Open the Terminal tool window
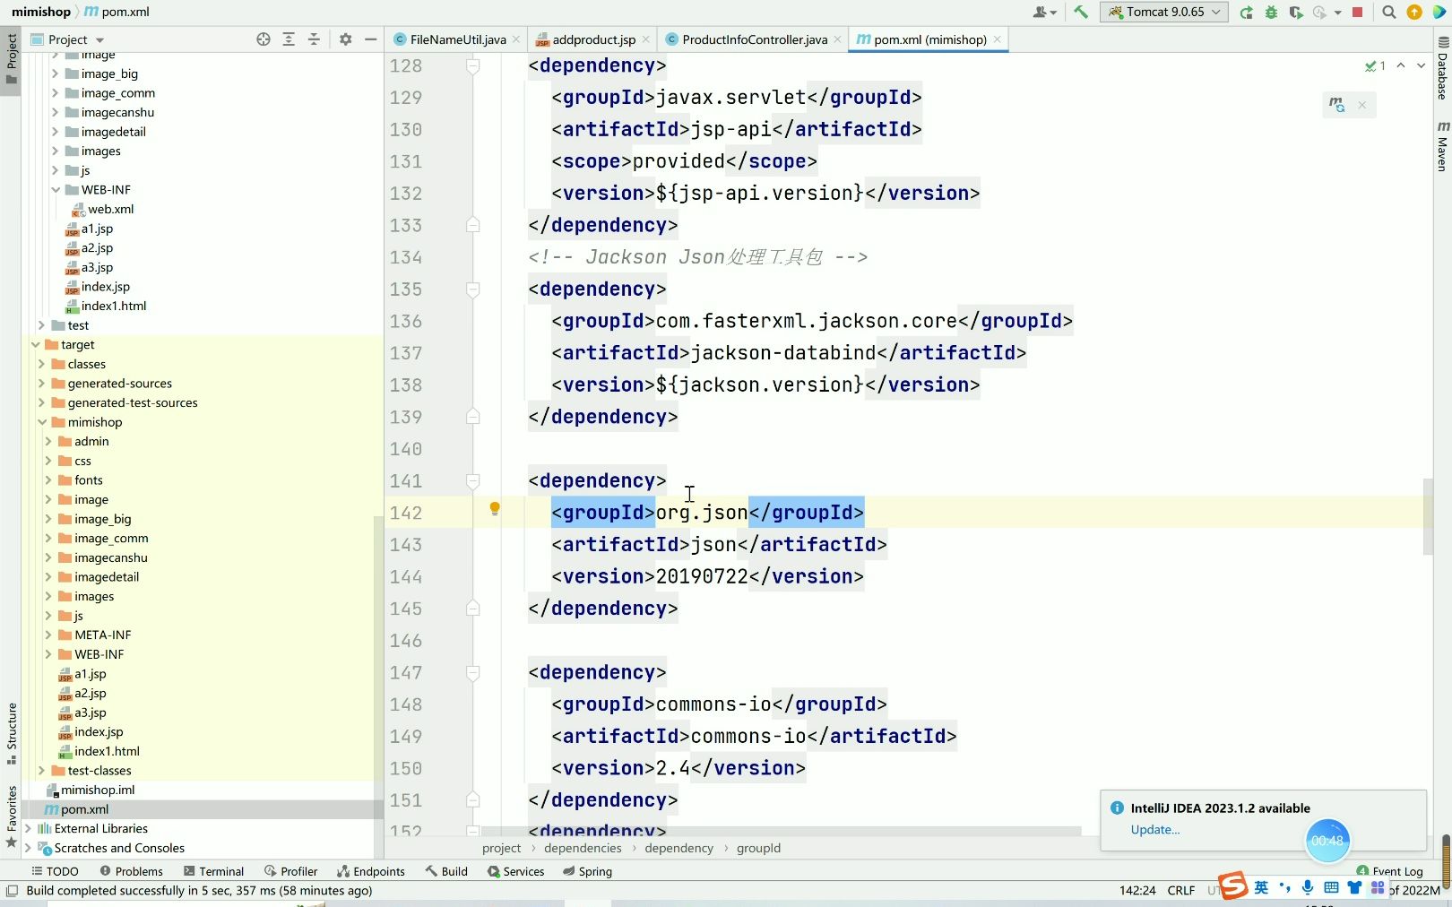 click(213, 871)
